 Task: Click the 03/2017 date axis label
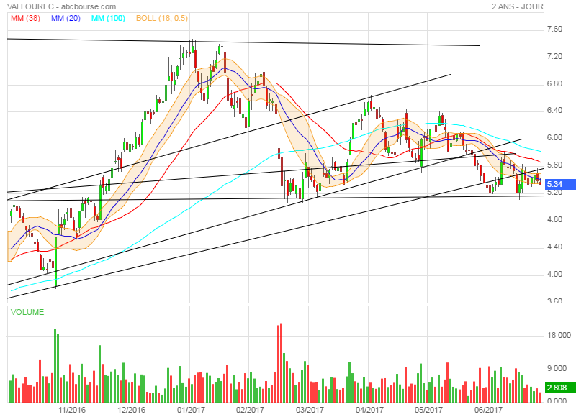tap(310, 410)
